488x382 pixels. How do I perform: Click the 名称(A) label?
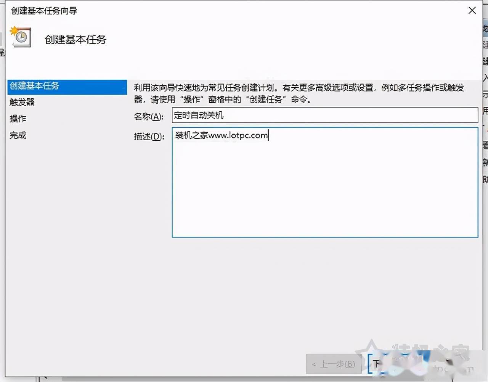pos(149,117)
